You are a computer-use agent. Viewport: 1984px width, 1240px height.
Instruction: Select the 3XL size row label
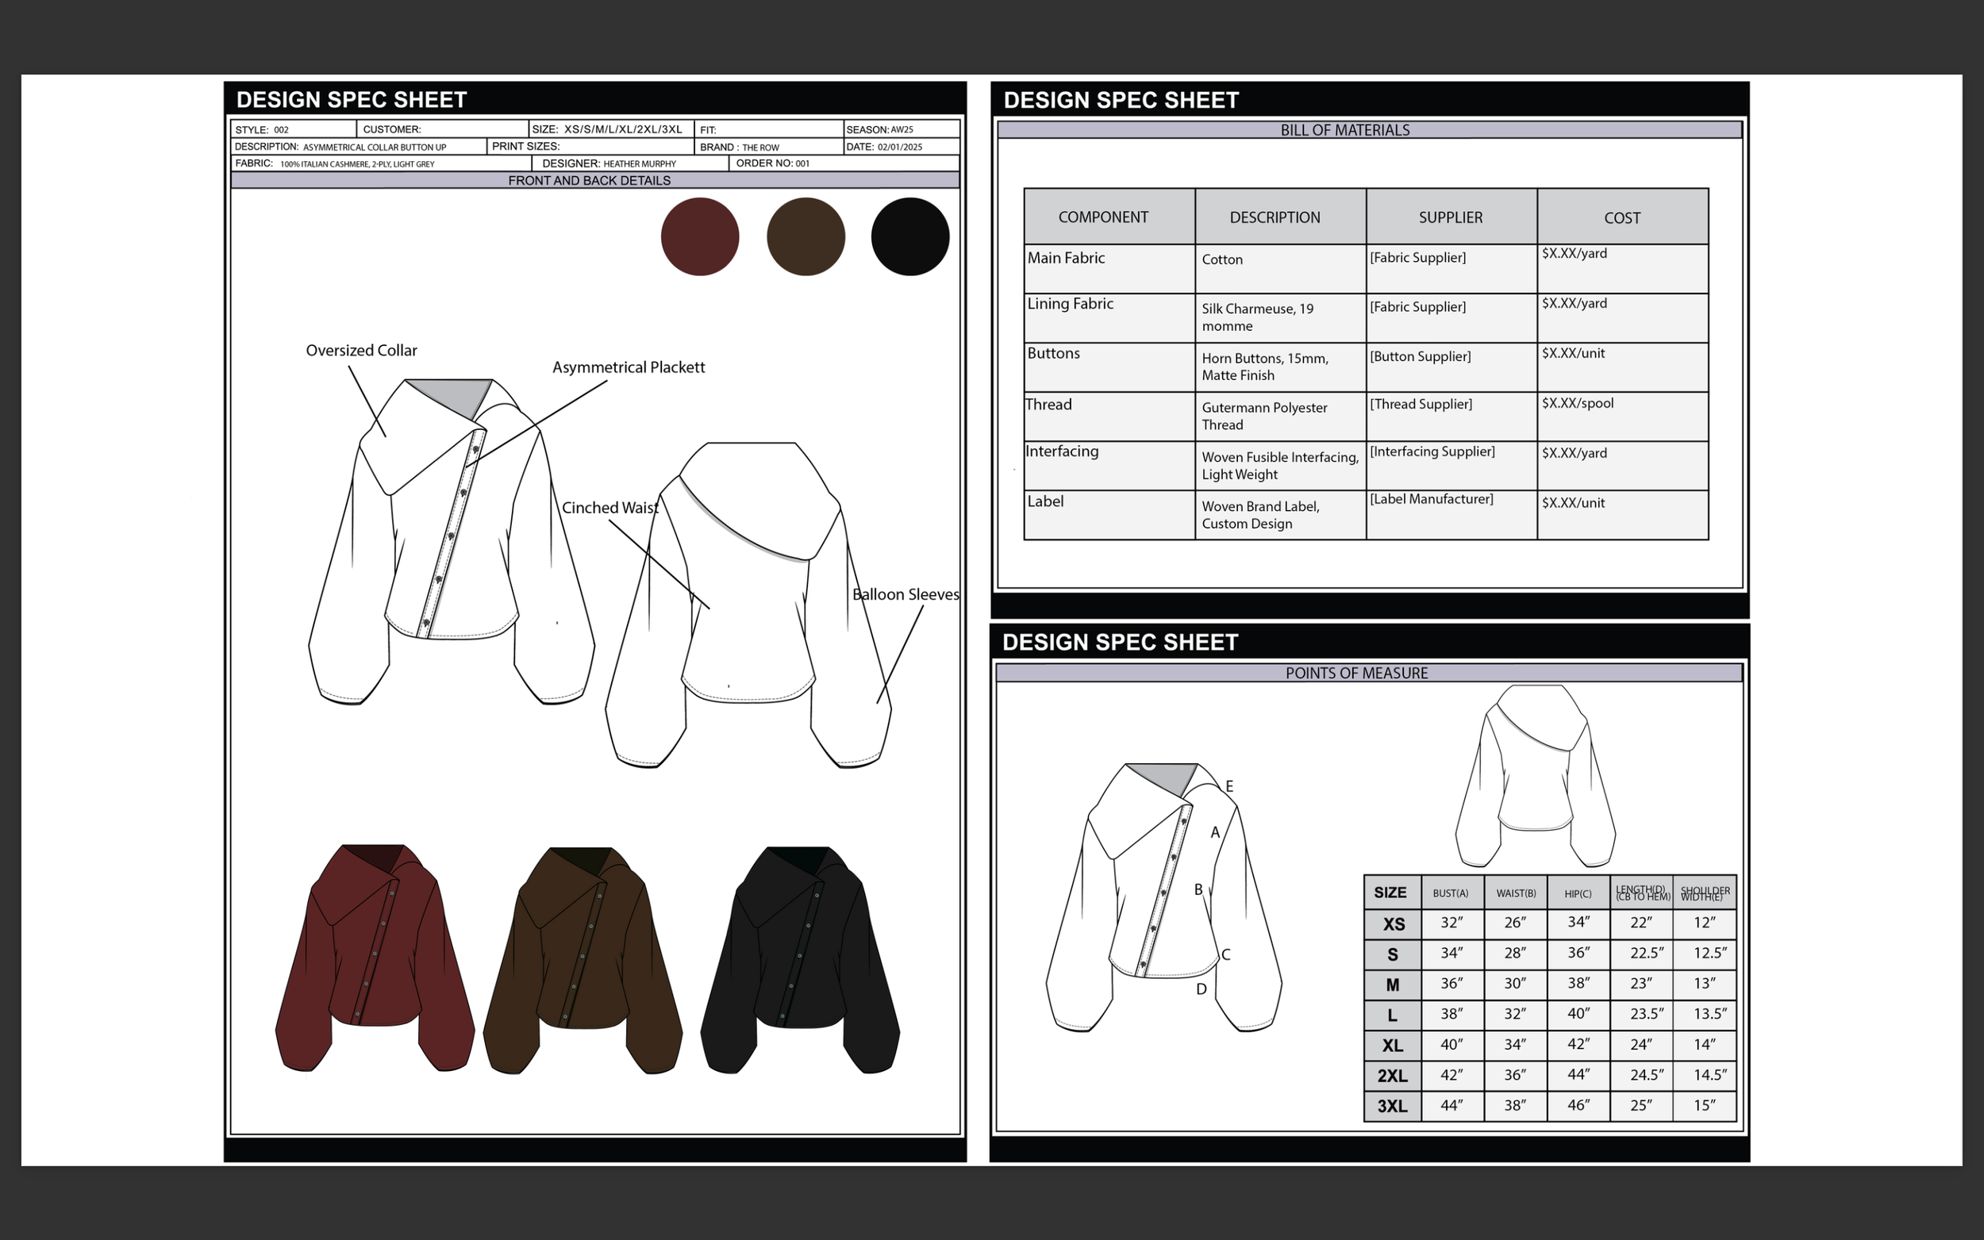coord(1392,1107)
